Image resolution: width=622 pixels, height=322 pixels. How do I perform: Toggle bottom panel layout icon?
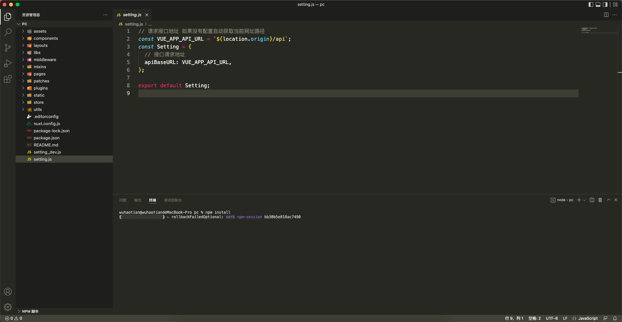(x=598, y=5)
